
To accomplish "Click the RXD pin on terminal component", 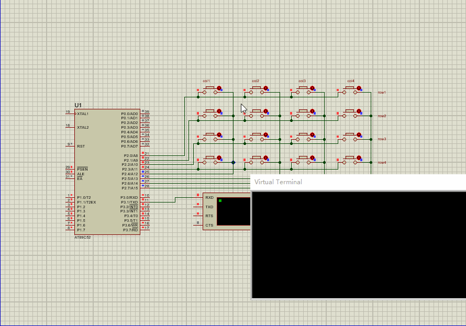I will tap(209, 197).
